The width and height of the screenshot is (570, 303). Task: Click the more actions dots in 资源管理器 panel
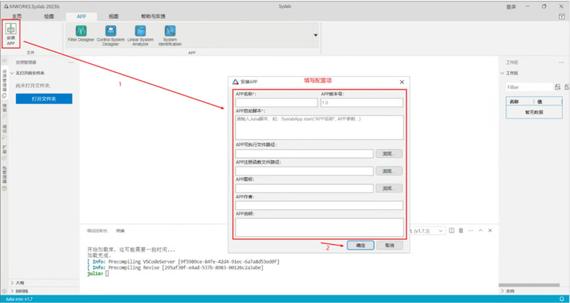pos(71,63)
